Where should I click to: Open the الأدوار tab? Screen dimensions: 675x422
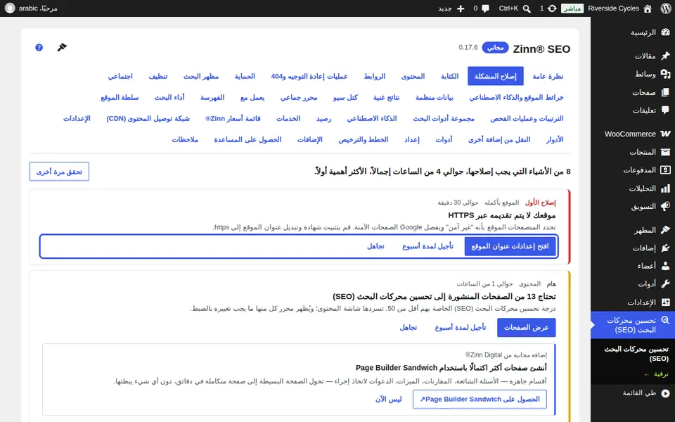click(x=555, y=139)
